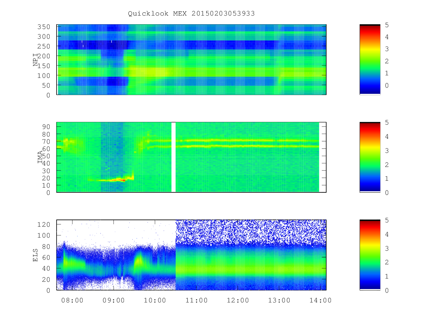
Task: Click the 12:00 time tick label
Action: (x=238, y=300)
